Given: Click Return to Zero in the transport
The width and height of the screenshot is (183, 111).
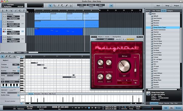Looking at the screenshot, I should tap(86, 108).
